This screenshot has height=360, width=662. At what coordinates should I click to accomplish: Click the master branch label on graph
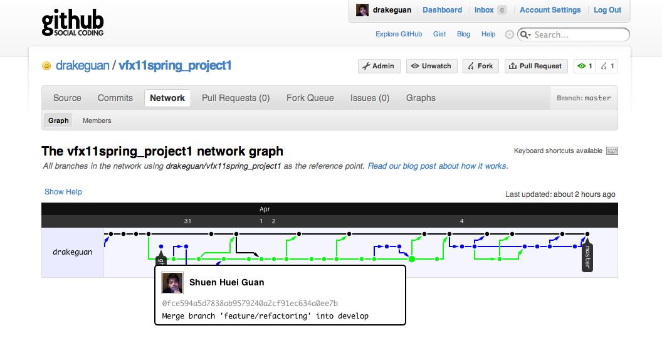tap(587, 257)
